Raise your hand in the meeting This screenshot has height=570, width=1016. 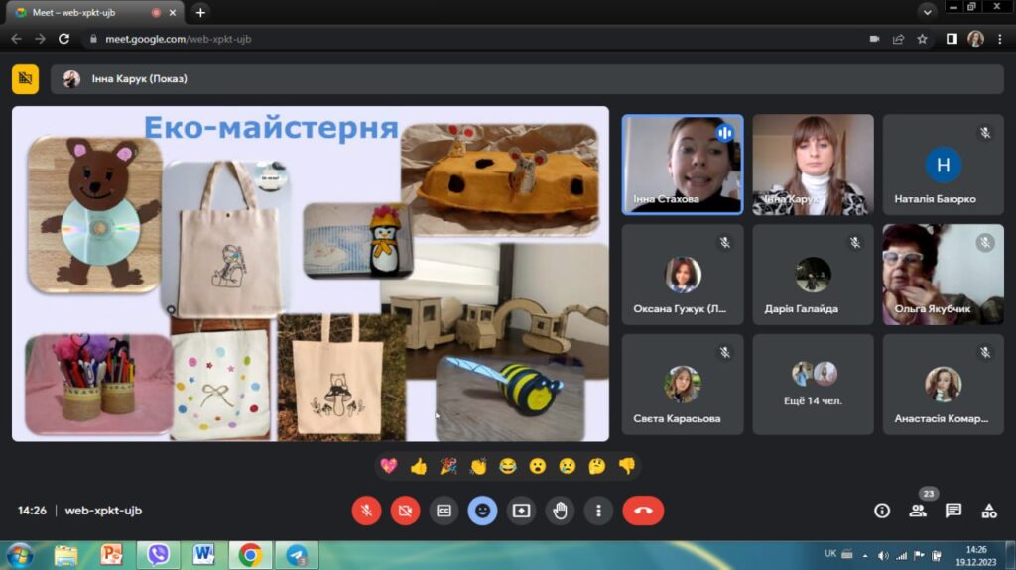coord(561,511)
